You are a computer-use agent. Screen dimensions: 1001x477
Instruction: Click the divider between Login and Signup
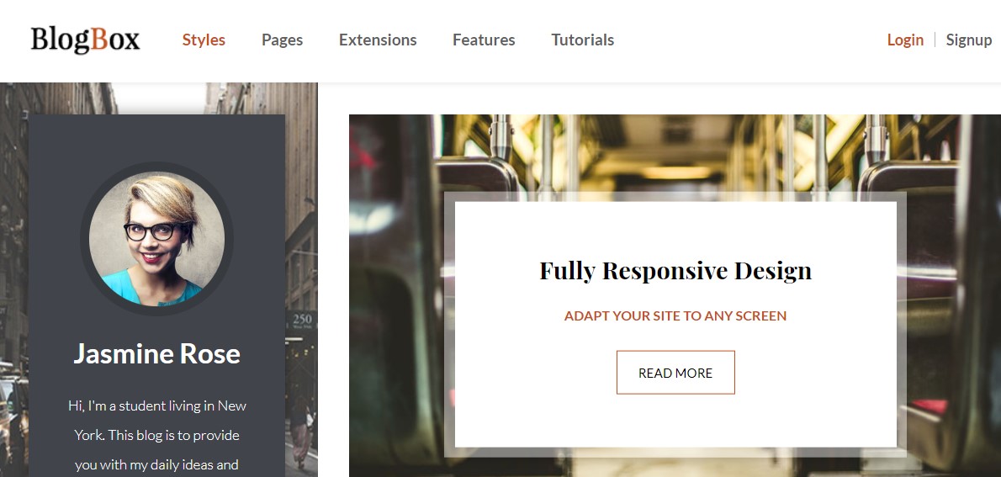pyautogui.click(x=935, y=40)
